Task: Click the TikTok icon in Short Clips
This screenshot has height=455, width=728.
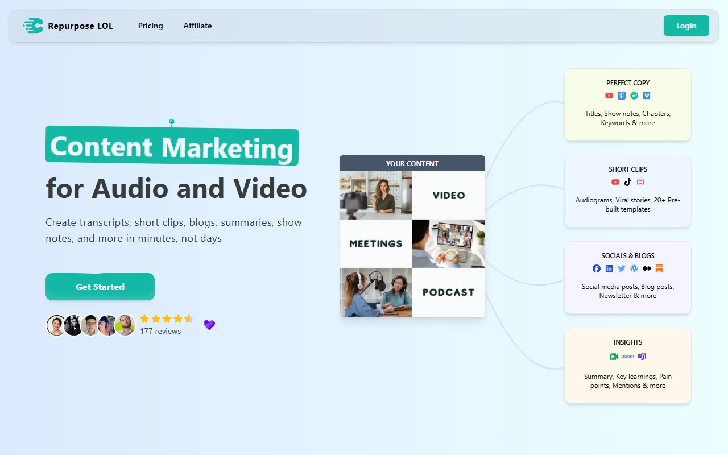Action: pyautogui.click(x=628, y=183)
